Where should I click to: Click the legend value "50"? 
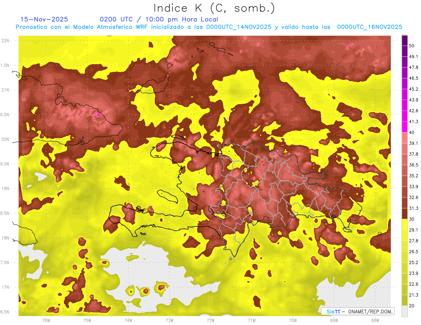pos(412,46)
